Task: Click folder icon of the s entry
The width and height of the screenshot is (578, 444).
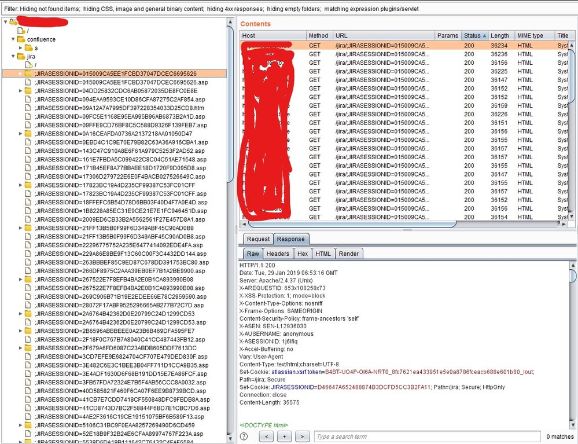Action: pyautogui.click(x=29, y=47)
